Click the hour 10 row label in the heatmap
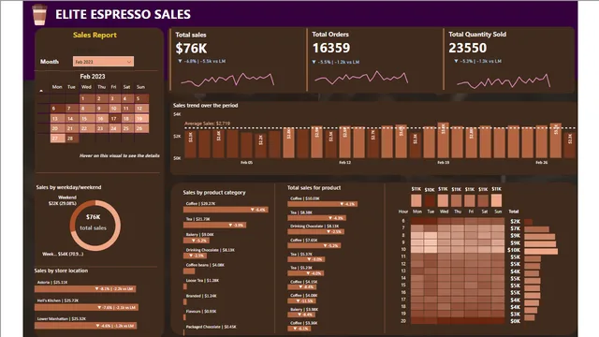This screenshot has height=337, width=599. [x=403, y=250]
